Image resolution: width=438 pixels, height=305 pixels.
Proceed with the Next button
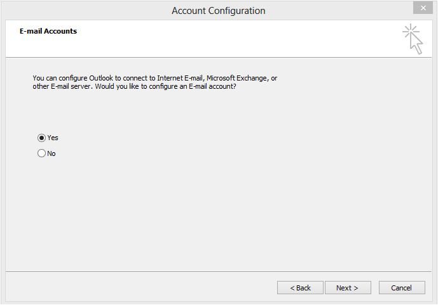point(348,288)
